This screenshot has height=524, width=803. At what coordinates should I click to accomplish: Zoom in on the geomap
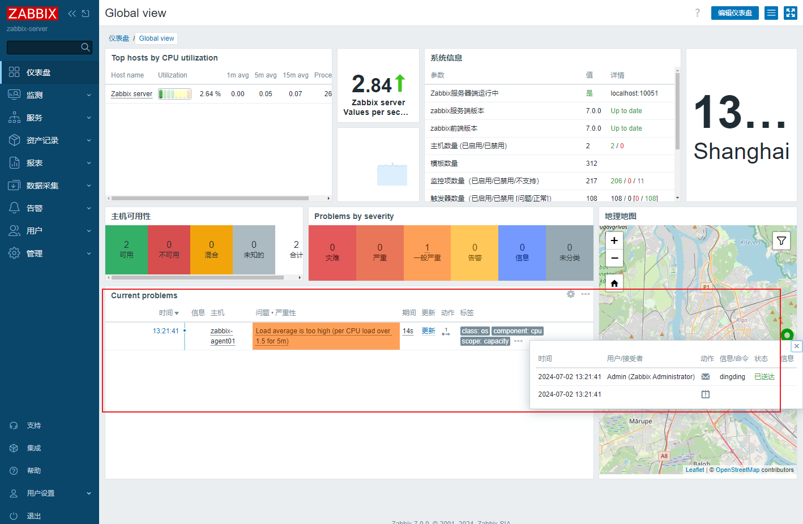click(x=614, y=240)
